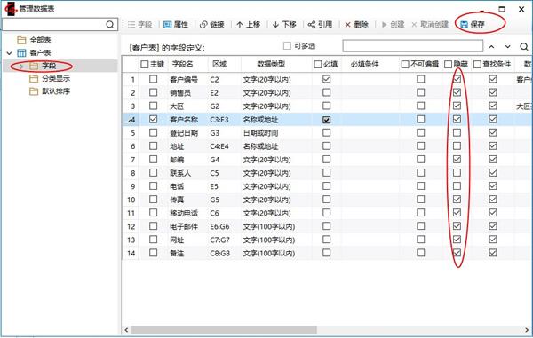The width and height of the screenshot is (533, 338).
Task: Open 属性 properties from the toolbar
Action: tap(175, 25)
